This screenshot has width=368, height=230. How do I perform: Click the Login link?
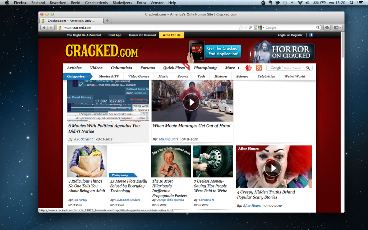[x=282, y=35]
